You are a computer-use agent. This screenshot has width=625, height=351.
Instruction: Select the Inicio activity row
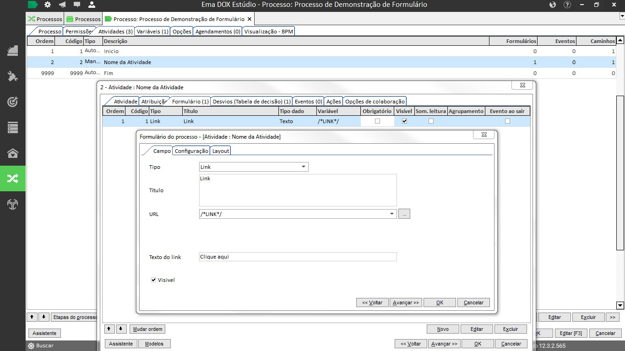(321, 51)
